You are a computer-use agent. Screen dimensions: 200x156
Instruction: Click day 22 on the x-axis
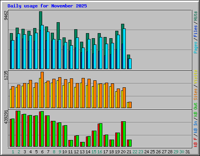[135, 152]
